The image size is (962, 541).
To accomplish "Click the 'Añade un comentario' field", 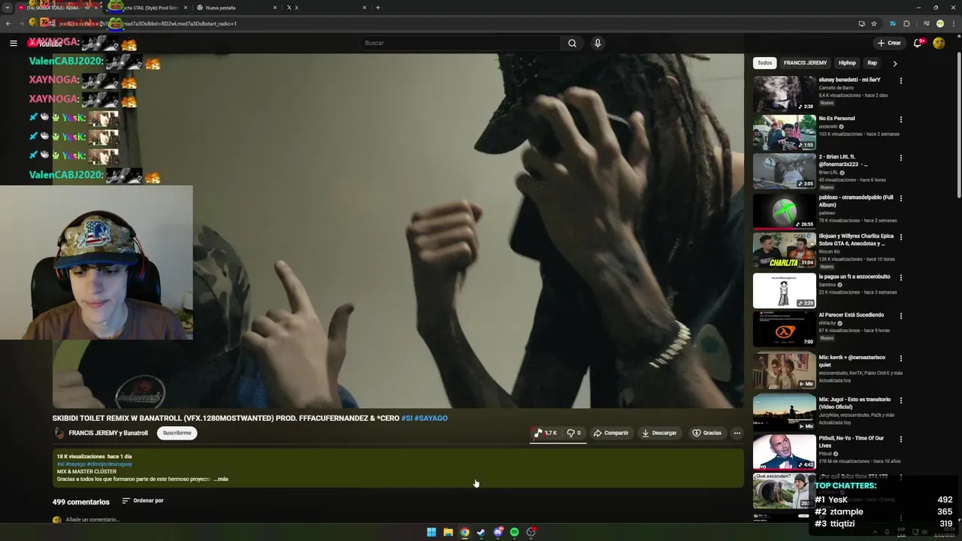I will 92,519.
